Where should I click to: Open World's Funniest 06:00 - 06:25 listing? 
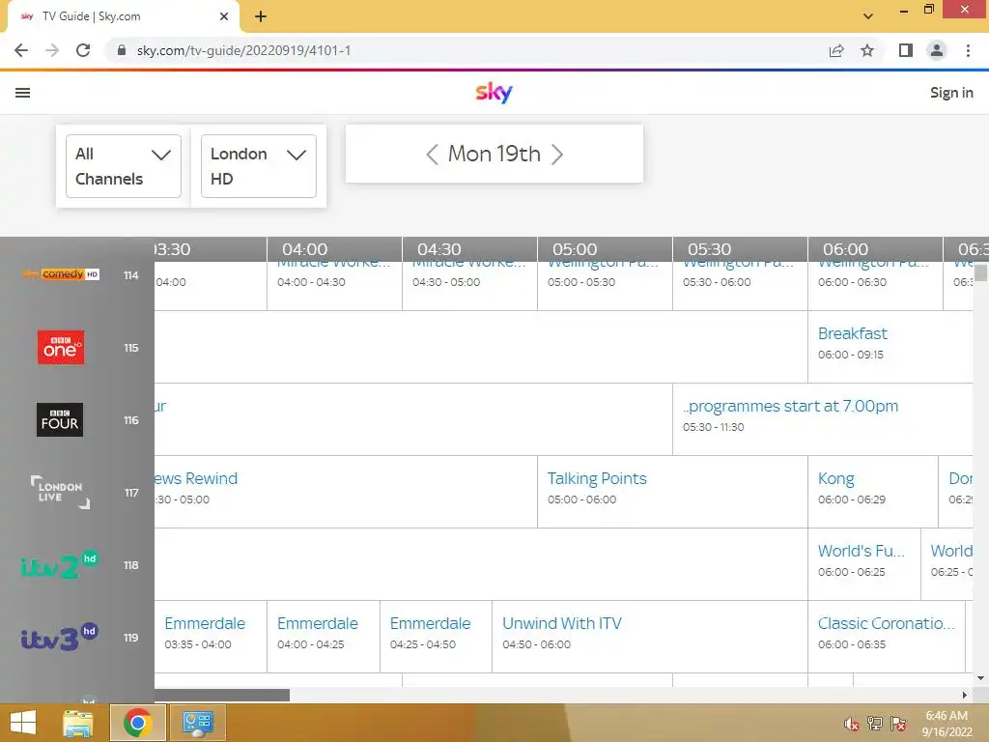coord(864,564)
